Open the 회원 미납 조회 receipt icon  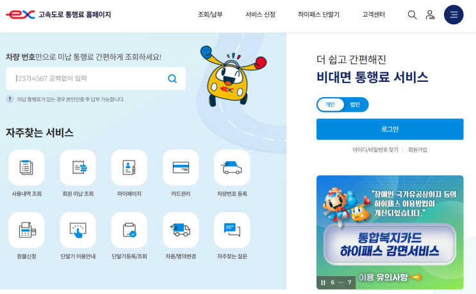(78, 167)
